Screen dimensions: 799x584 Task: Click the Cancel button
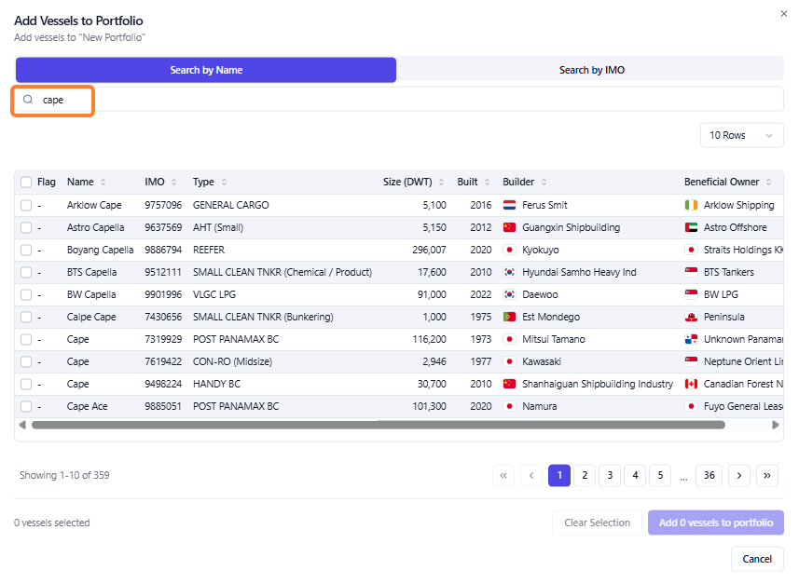coord(757,559)
